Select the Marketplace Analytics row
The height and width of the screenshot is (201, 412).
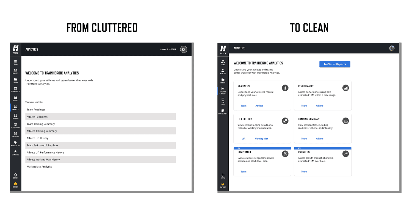[x=101, y=167]
